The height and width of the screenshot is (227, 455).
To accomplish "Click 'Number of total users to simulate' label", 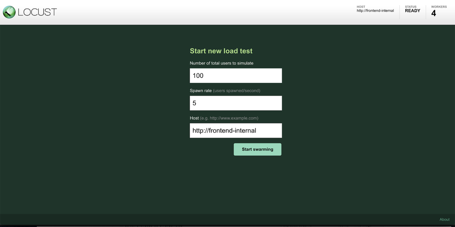I will [221, 63].
